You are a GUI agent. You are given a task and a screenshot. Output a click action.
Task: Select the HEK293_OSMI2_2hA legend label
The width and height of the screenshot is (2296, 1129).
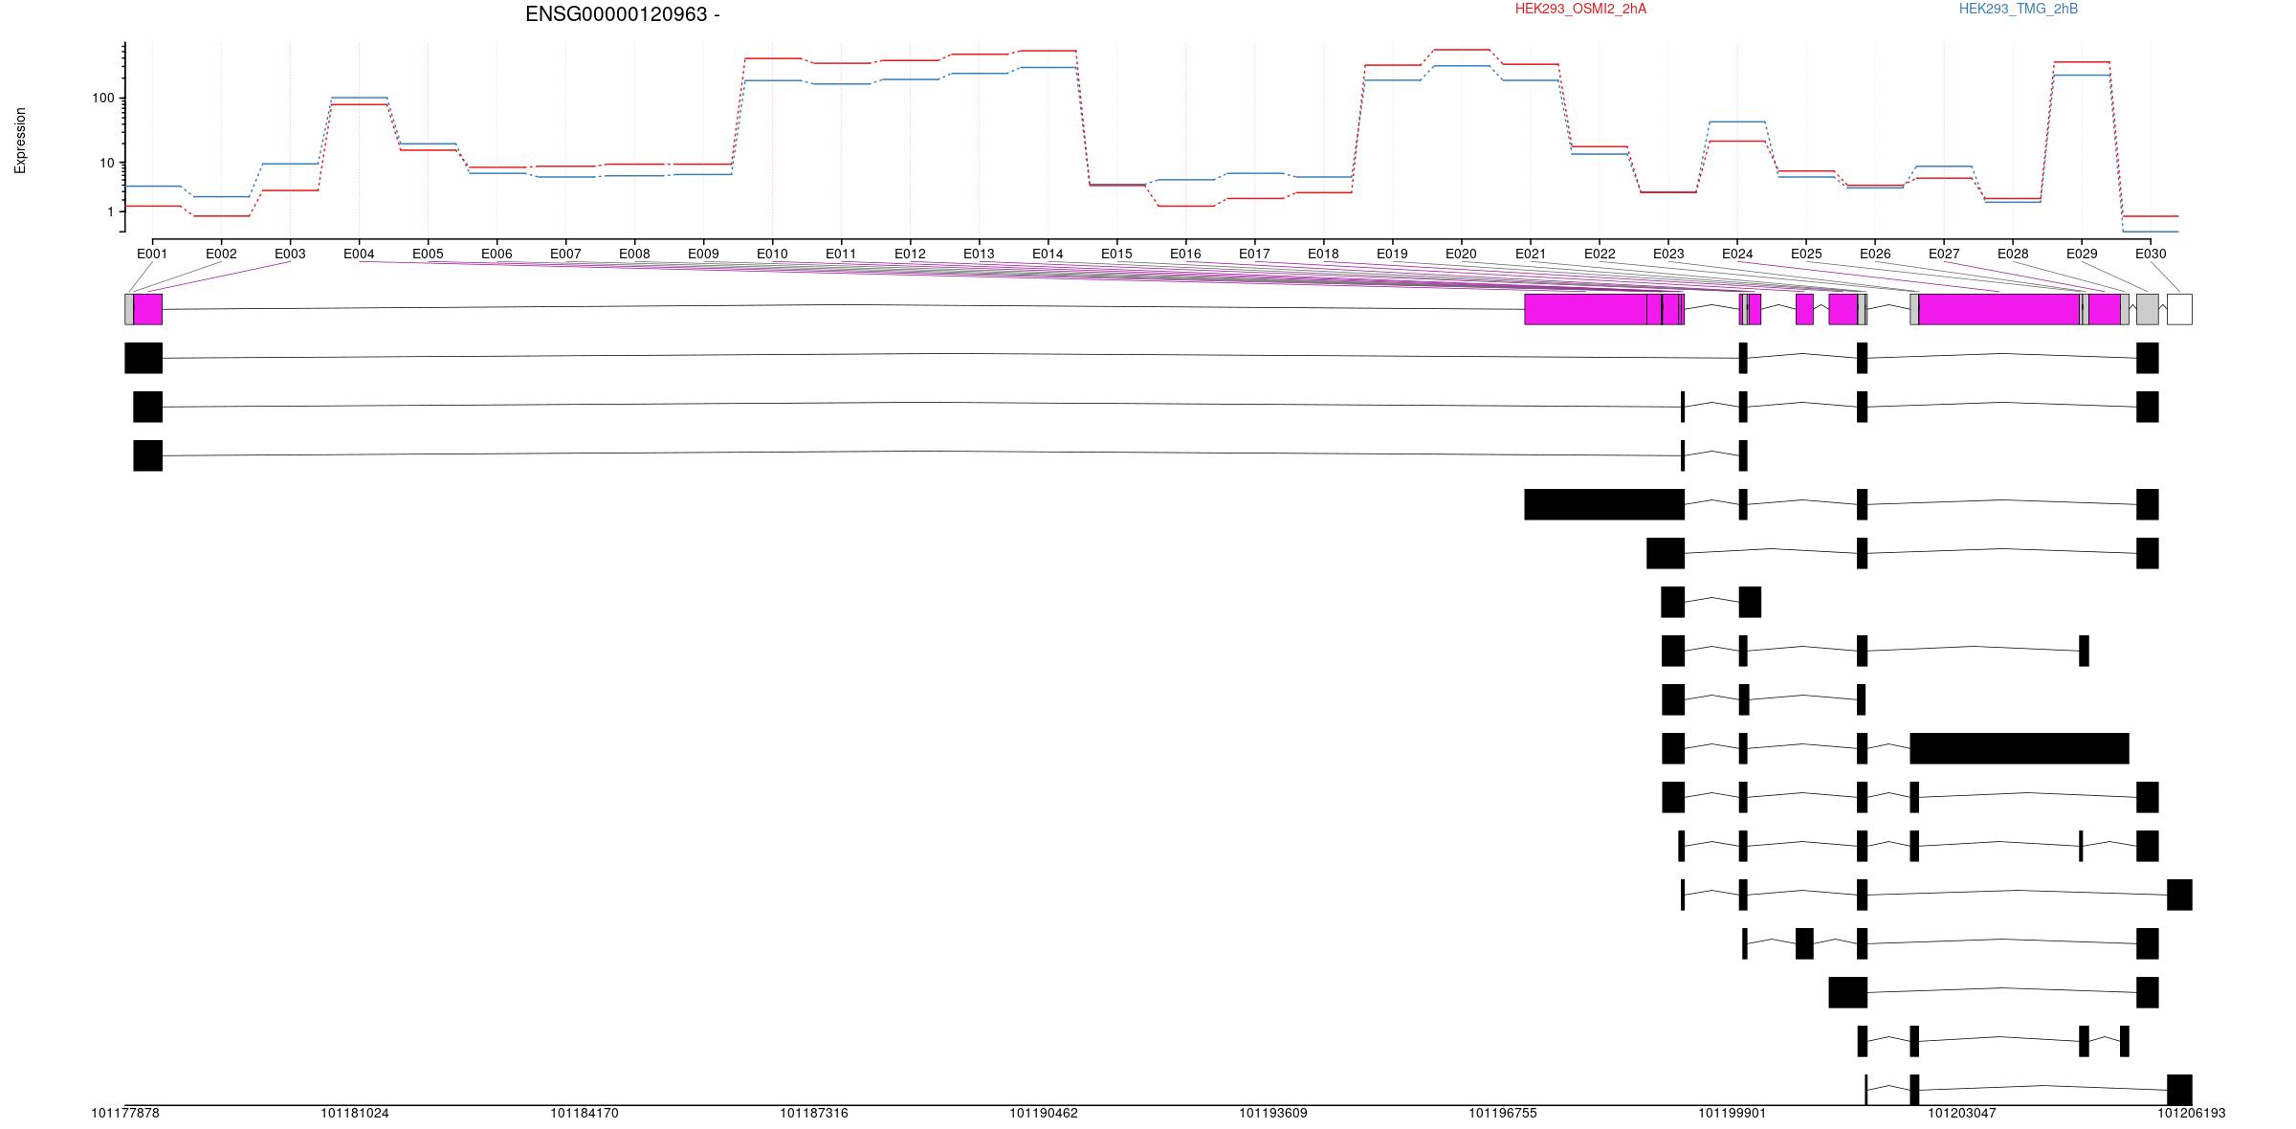click(x=1580, y=9)
